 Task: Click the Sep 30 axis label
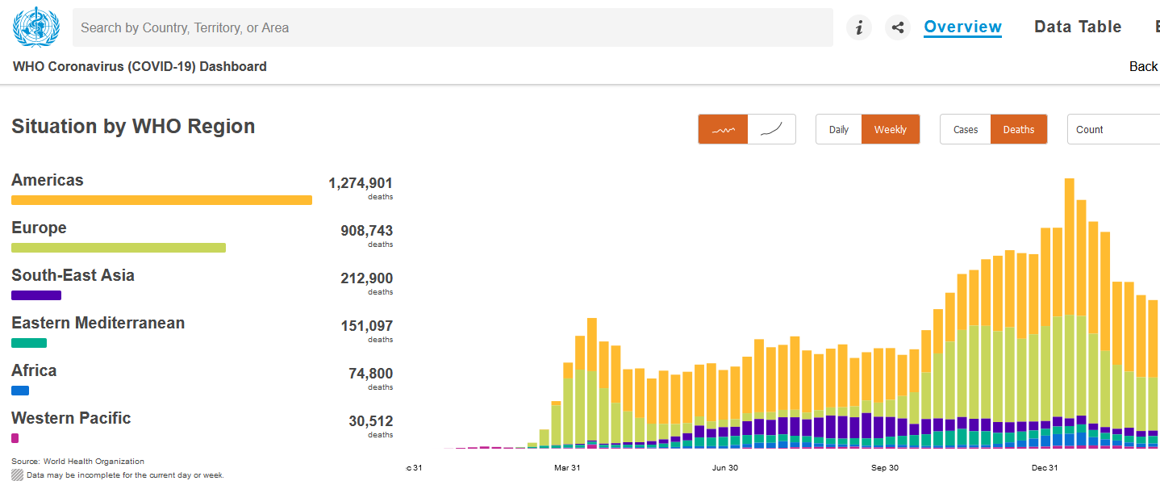pyautogui.click(x=884, y=468)
